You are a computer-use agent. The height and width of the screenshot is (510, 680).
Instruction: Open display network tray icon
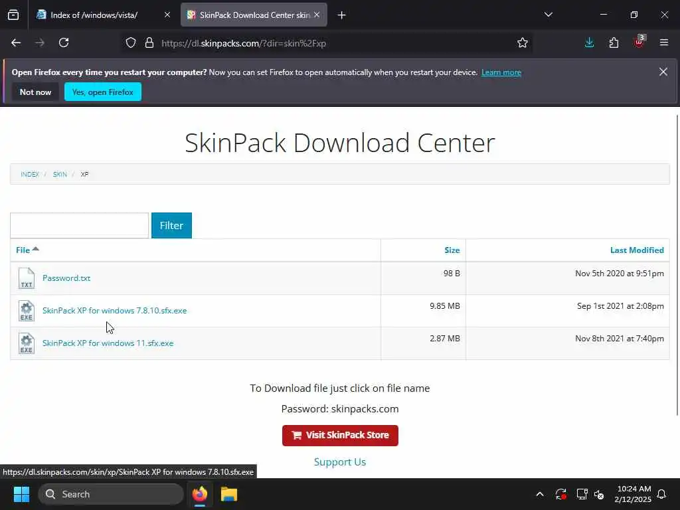tap(582, 494)
